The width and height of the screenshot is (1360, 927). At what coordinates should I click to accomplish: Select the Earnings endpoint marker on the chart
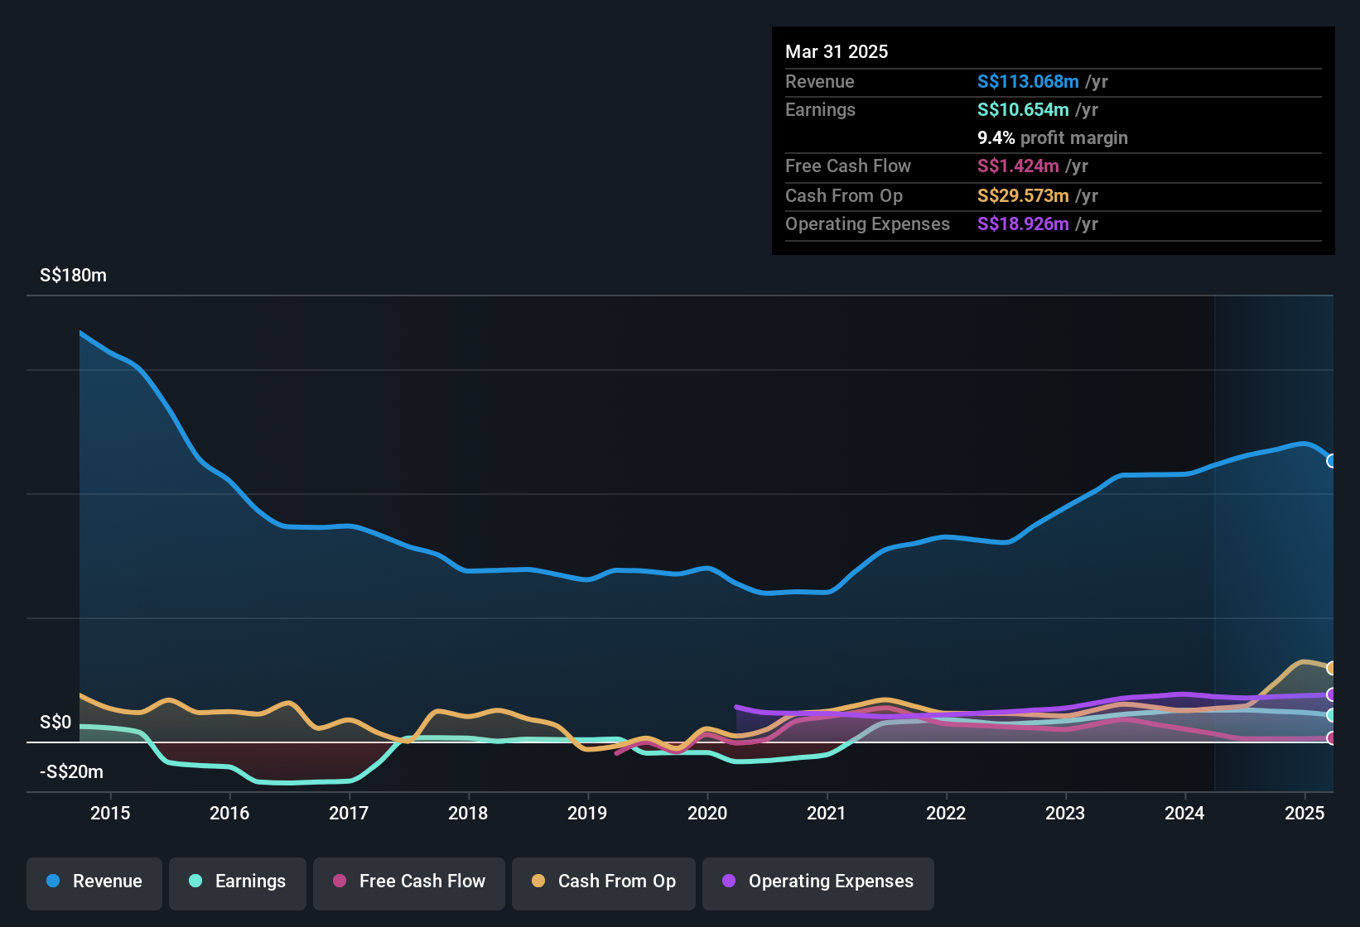point(1331,715)
